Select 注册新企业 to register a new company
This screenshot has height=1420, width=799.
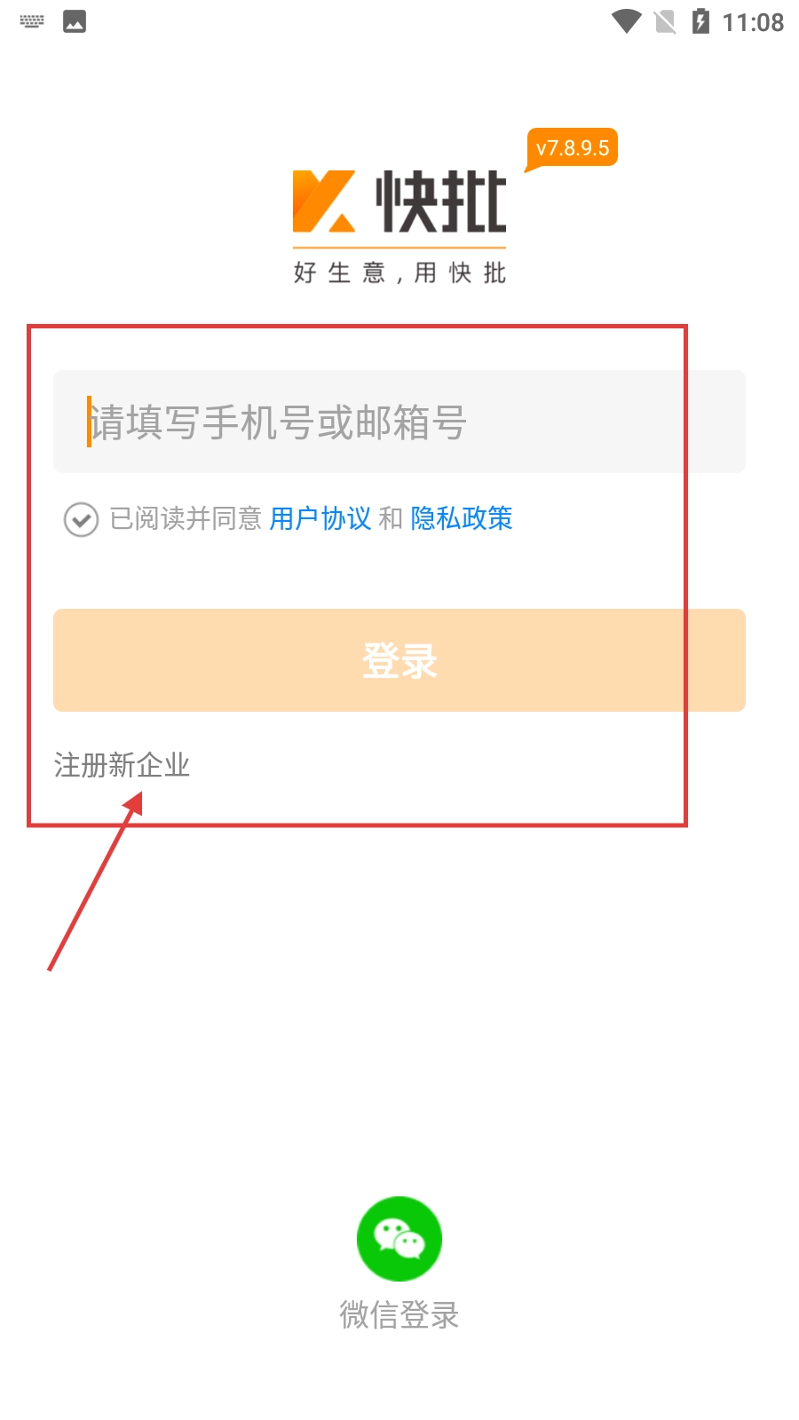coord(122,765)
